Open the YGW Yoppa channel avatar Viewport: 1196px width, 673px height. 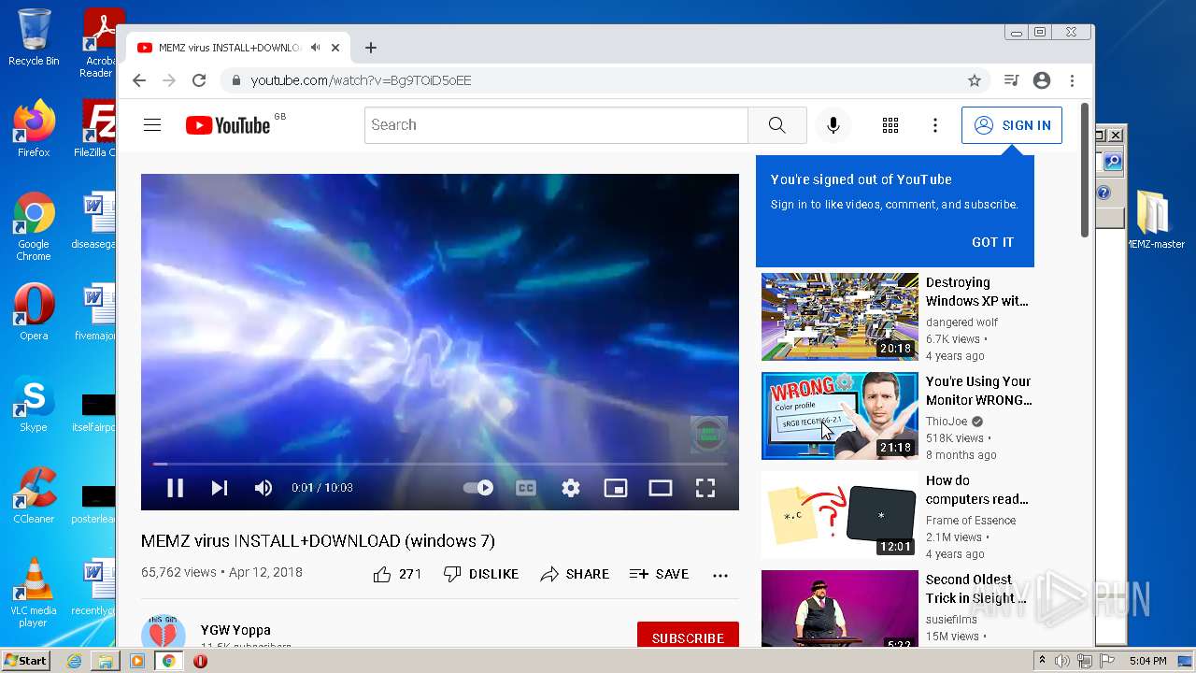[x=164, y=633]
